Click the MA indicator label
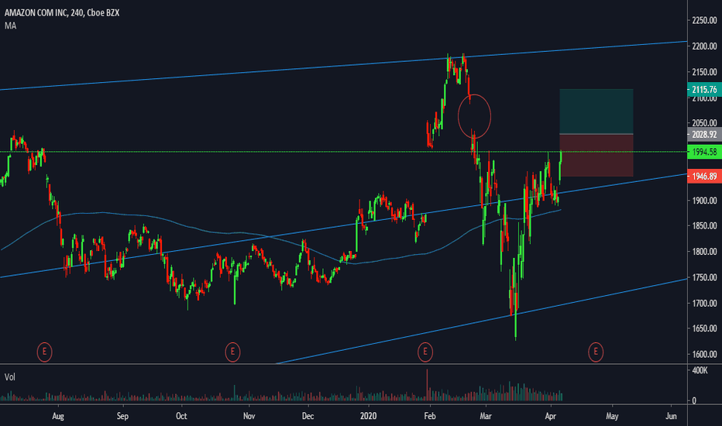 point(10,26)
